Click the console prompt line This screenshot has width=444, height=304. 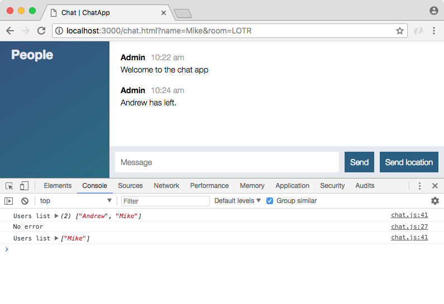point(222,249)
